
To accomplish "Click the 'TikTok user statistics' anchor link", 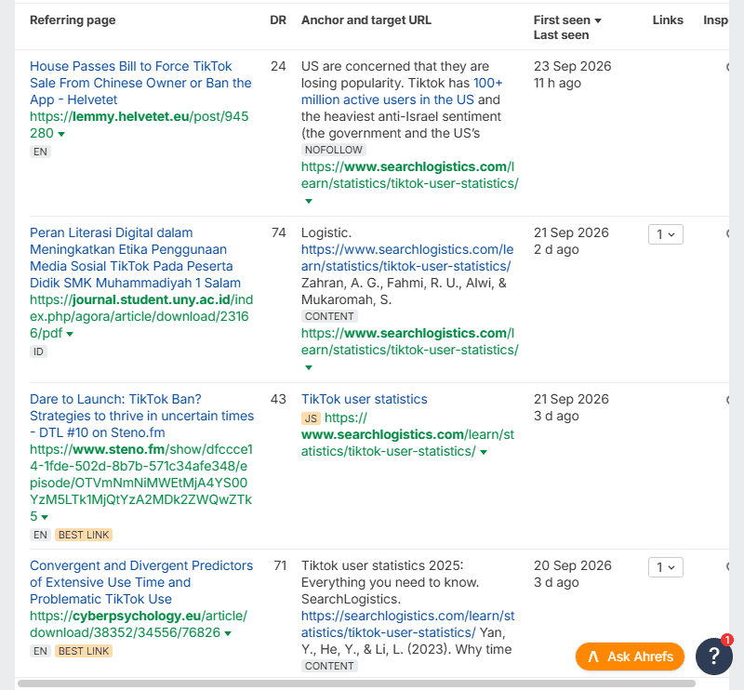I will click(364, 399).
